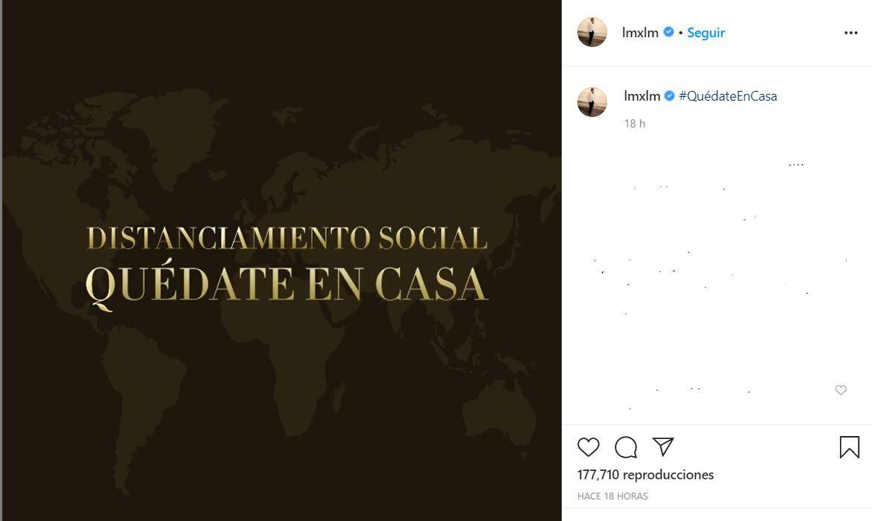Click the Seguir follow link

[x=706, y=33]
